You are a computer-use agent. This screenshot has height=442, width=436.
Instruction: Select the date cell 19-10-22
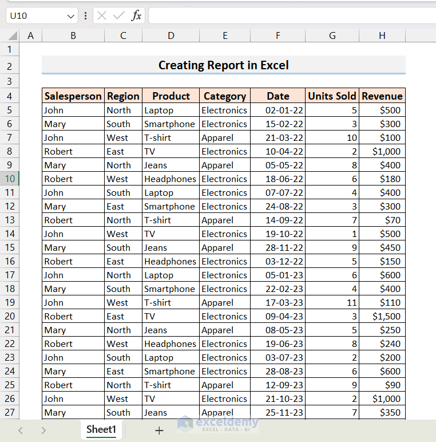tap(278, 234)
